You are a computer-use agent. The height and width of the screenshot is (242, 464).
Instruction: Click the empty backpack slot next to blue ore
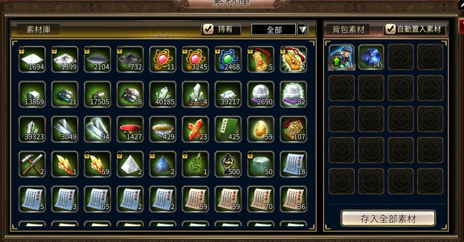(x=401, y=57)
